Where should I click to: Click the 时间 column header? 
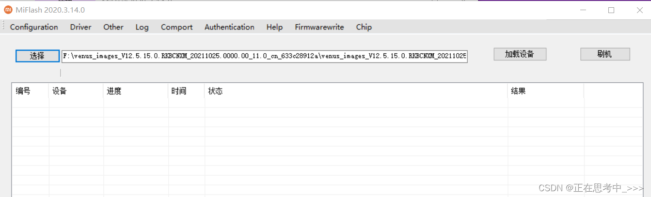(187, 91)
